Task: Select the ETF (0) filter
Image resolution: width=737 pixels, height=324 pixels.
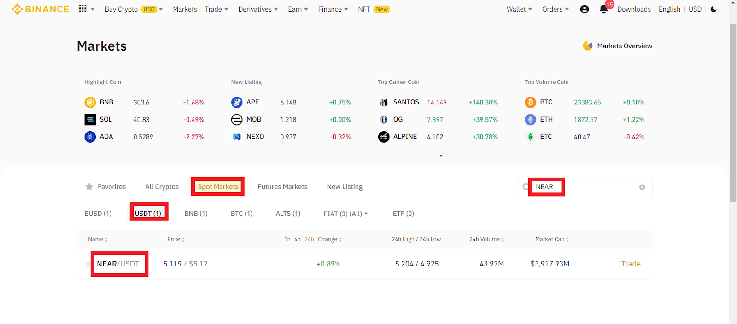Action: (404, 214)
